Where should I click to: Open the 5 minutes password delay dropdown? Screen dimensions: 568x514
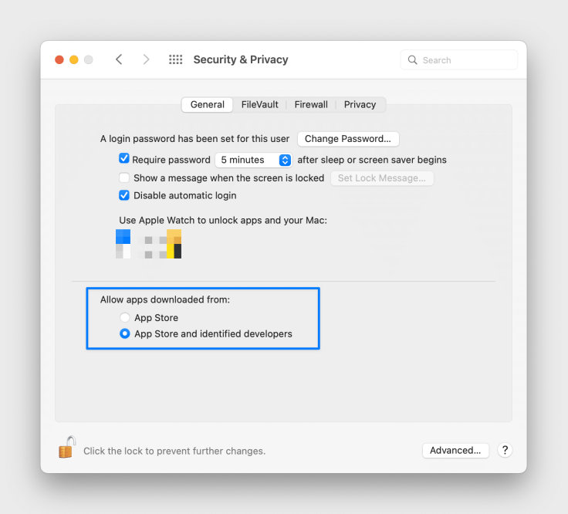pos(253,160)
